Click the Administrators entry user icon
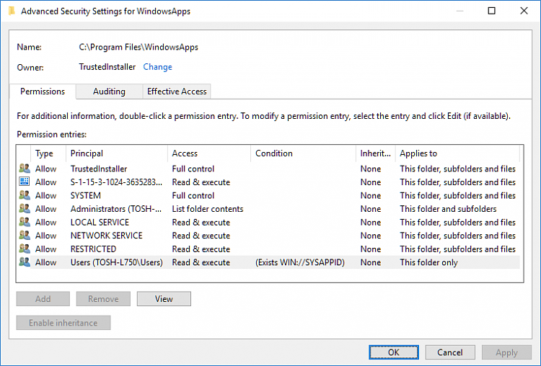 click(x=25, y=208)
